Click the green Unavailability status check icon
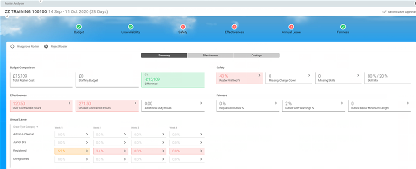416x169 pixels. [x=130, y=27]
